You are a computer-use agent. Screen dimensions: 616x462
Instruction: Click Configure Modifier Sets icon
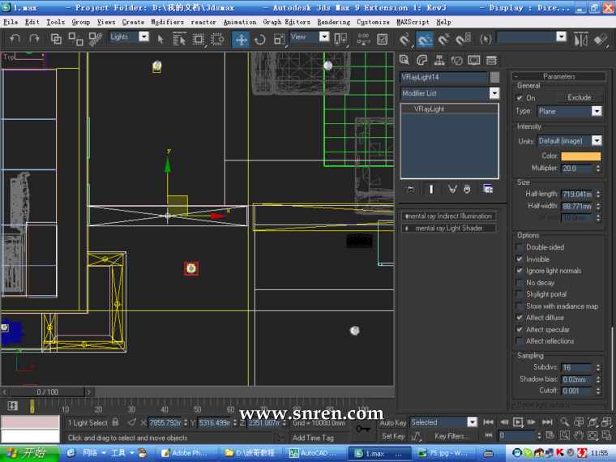488,189
